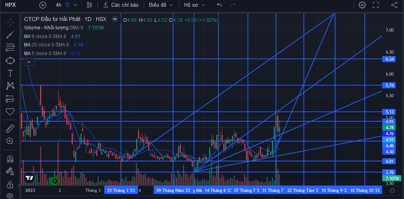
Task: Open Các chỉ báo indicators menu
Action: click(121, 5)
